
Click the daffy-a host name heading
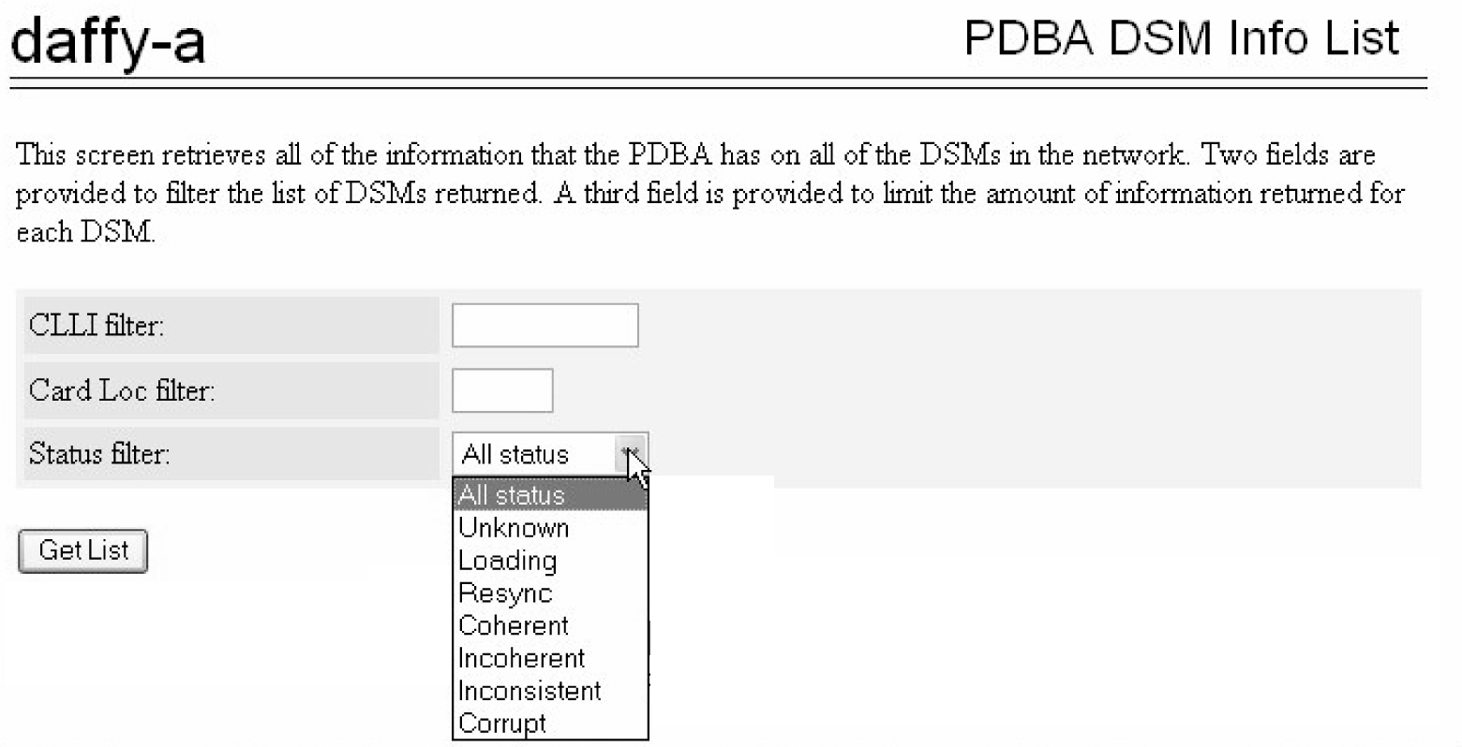107,42
